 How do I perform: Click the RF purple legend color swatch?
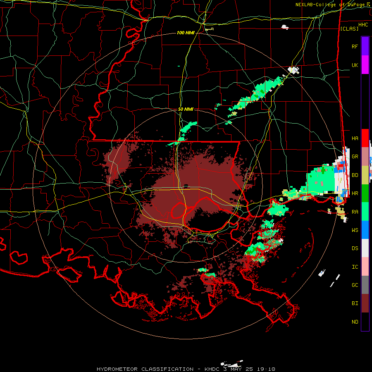coord(365,46)
